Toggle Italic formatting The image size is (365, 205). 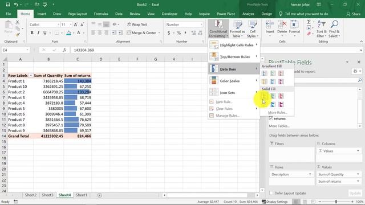tap(38, 33)
